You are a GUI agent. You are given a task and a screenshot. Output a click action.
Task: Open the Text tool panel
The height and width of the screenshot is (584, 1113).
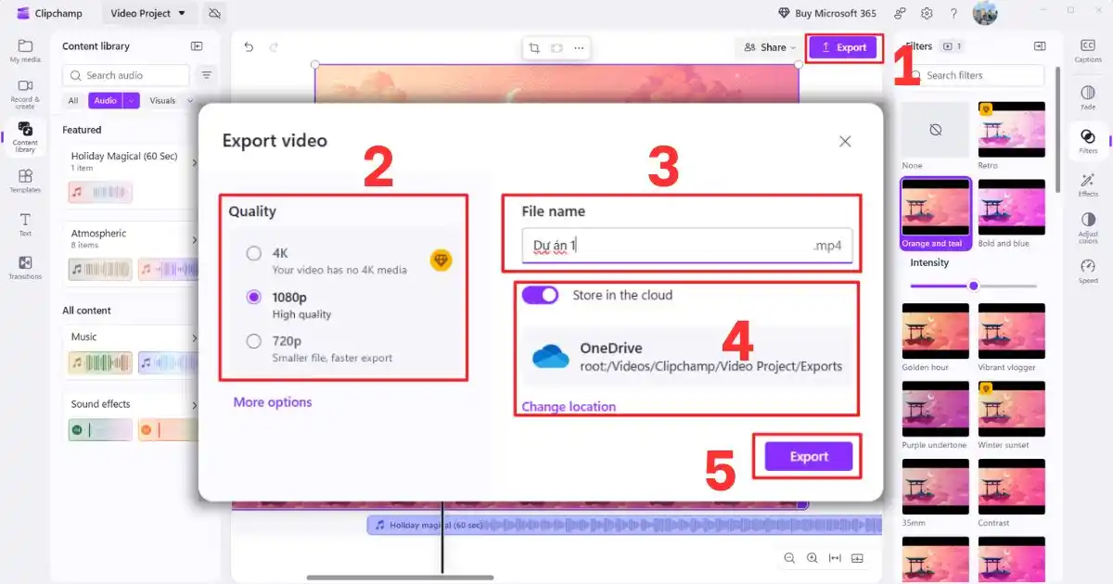tap(25, 223)
